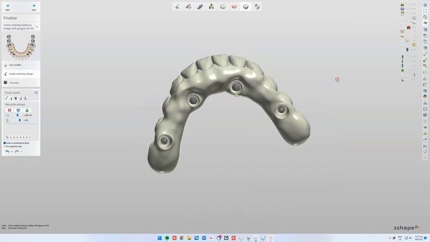Click the magnifier zoom icon in right toolbar
Image resolution: width=430 pixels, height=242 pixels.
[x=425, y=66]
